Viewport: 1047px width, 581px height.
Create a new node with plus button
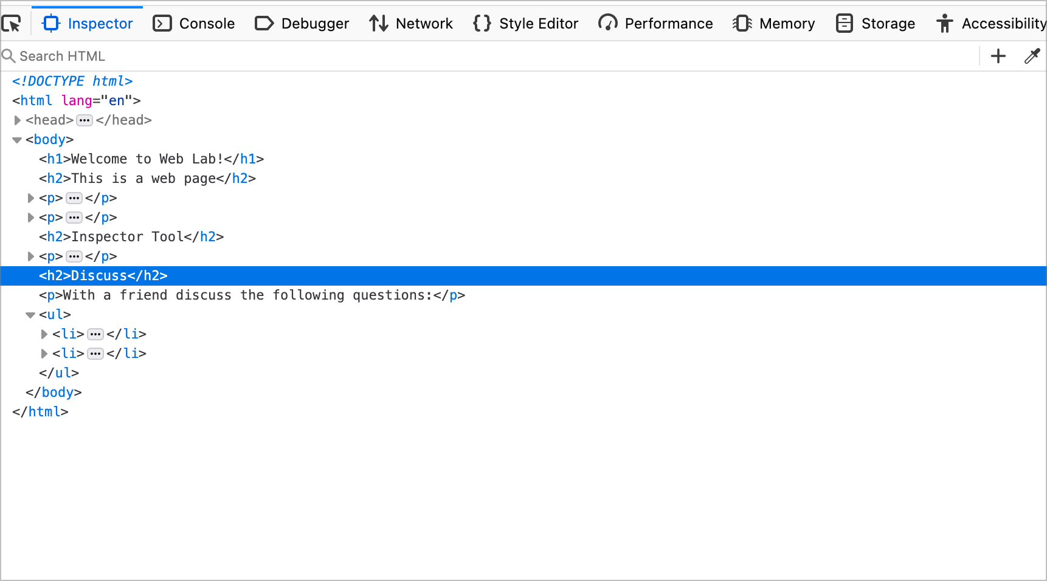(998, 56)
